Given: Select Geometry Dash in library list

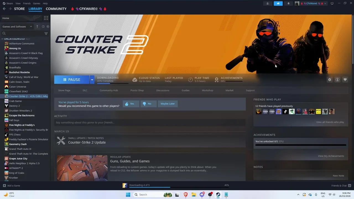Looking at the screenshot, I should click(18, 144).
